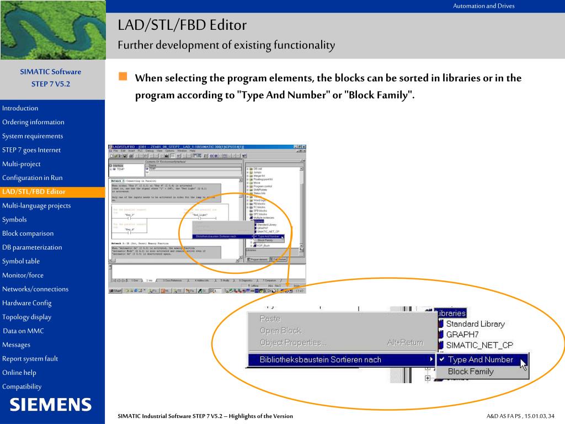Click the SIEMENS logo
The image size is (565, 424).
(50, 405)
